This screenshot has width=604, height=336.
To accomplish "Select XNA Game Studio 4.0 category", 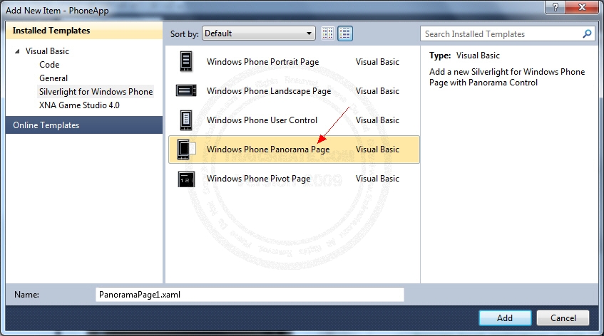I will (x=79, y=105).
